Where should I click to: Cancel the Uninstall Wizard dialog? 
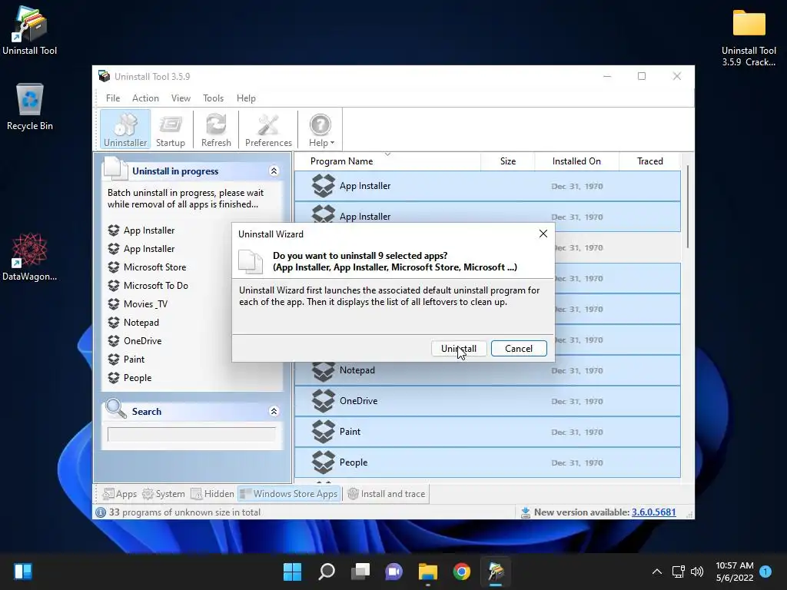click(519, 349)
